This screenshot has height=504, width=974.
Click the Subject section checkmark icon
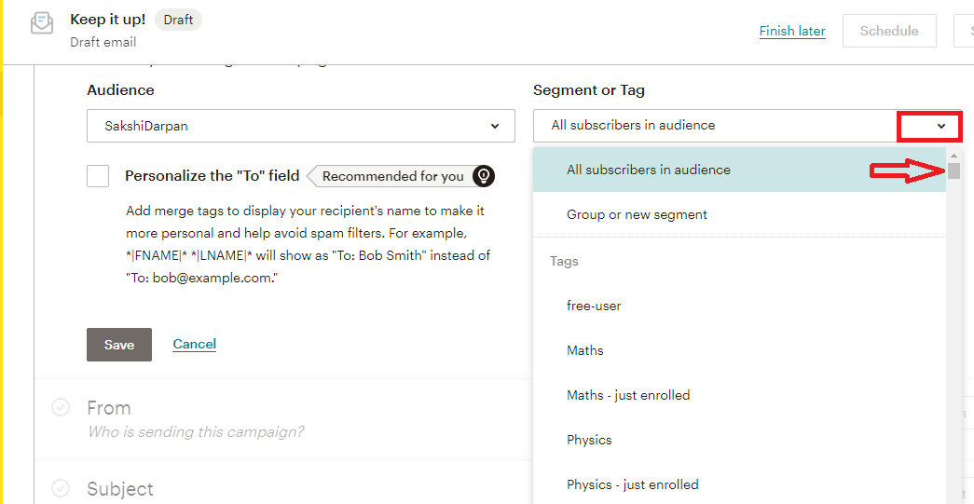point(61,488)
